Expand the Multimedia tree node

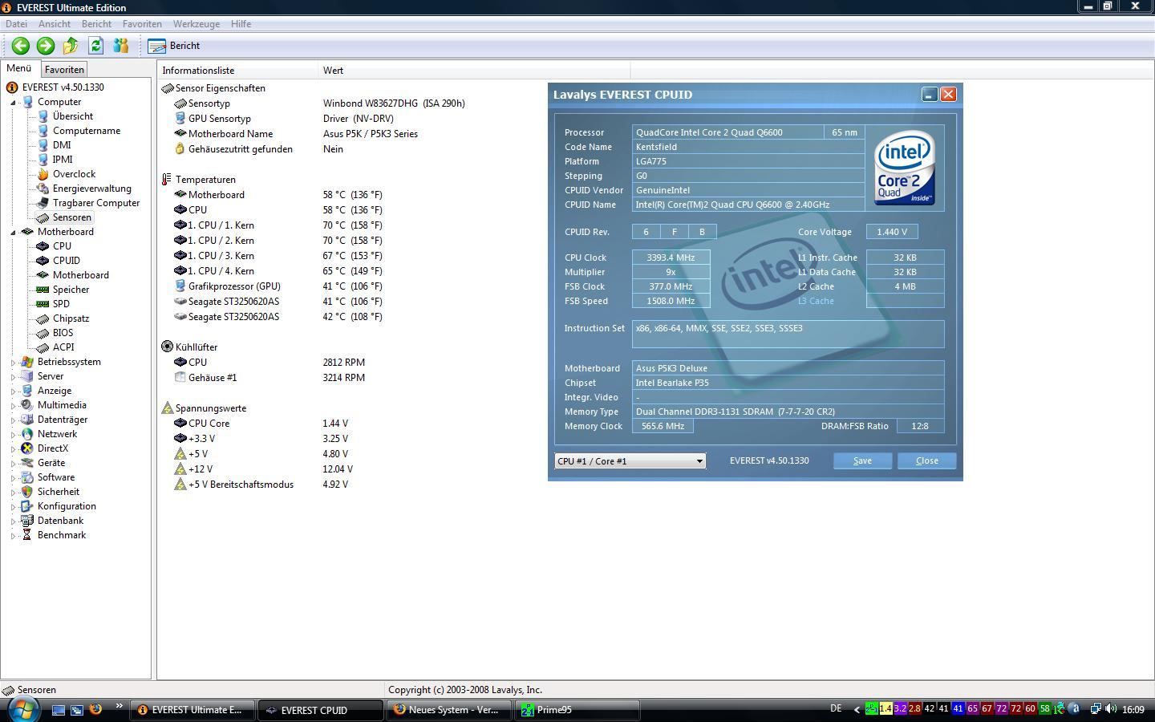click(x=14, y=406)
